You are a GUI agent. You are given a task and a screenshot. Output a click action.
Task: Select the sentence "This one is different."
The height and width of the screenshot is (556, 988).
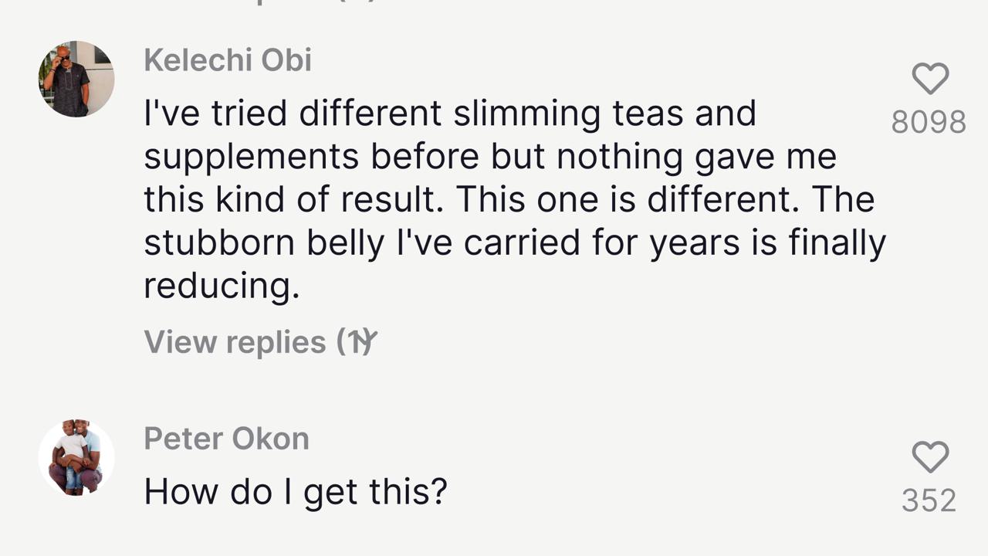tap(629, 200)
